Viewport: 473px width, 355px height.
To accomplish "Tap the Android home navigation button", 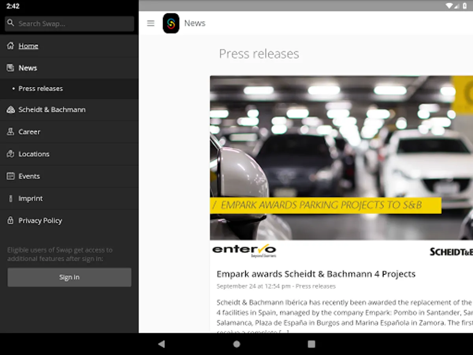I will [x=236, y=344].
